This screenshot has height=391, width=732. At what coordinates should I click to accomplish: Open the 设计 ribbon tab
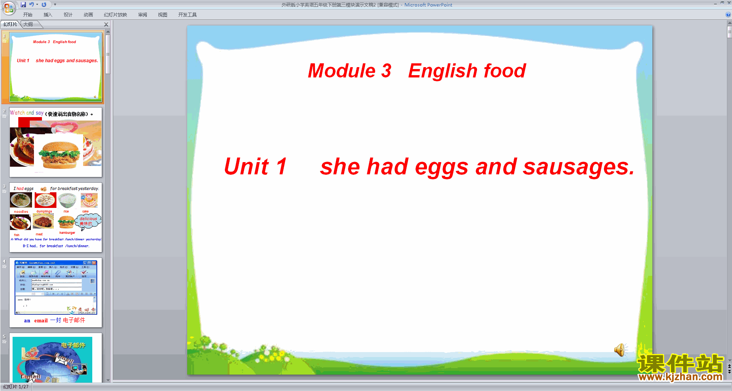(68, 14)
